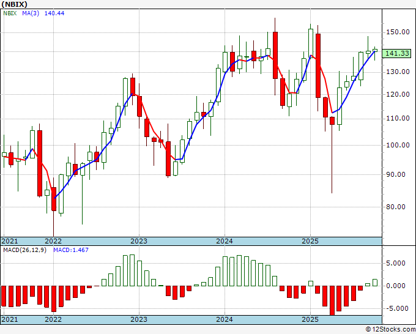Select the current price tag 141.33

click(x=397, y=53)
